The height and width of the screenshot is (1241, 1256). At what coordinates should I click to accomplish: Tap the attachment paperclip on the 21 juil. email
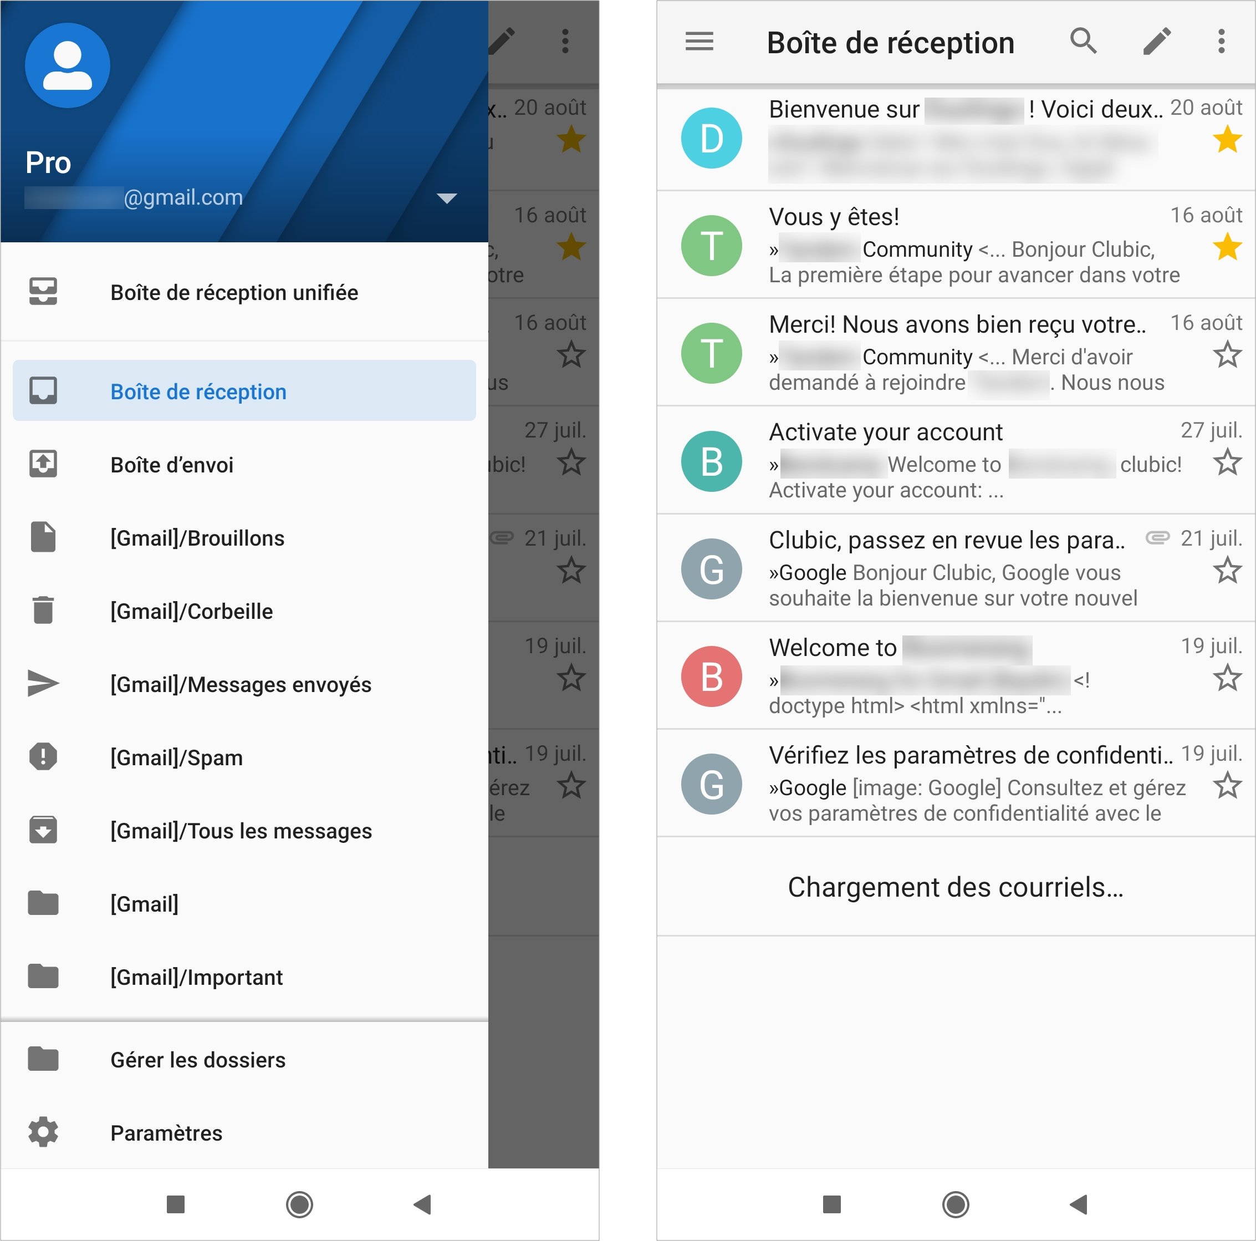(x=1157, y=538)
